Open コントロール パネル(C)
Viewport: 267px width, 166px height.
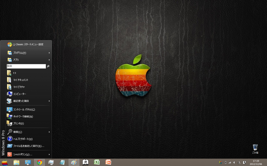[x=28, y=109]
